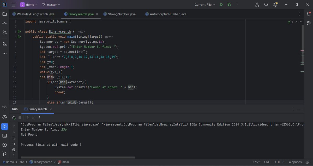
Task: Print the Run console output
Action: [14, 150]
